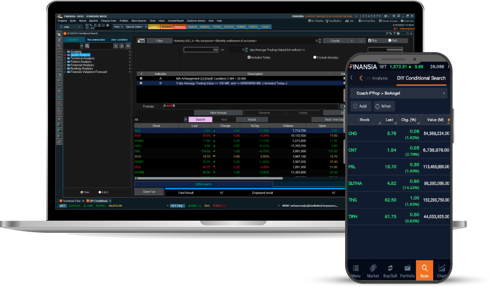The height and width of the screenshot is (287, 489).
Task: Toggle checkbox for indicator A row
Action: 141,78
